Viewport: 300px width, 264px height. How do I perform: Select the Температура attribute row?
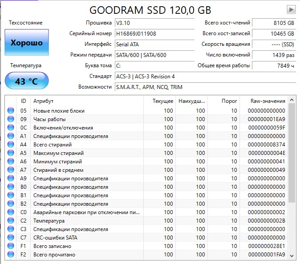click(146, 220)
